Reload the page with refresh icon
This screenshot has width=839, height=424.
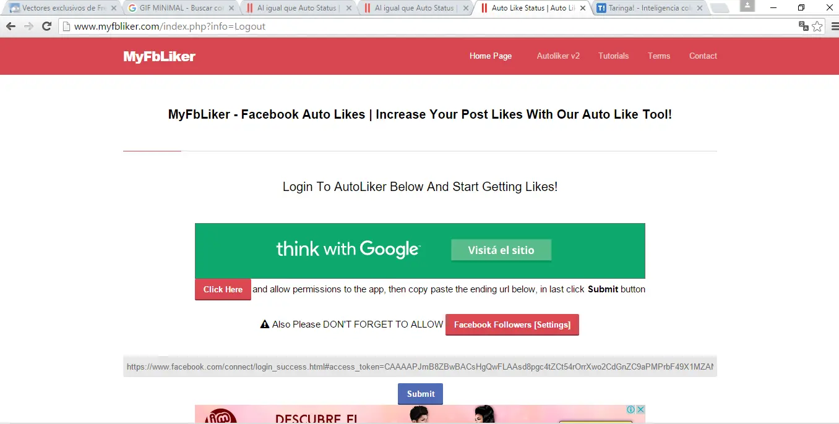tap(46, 27)
